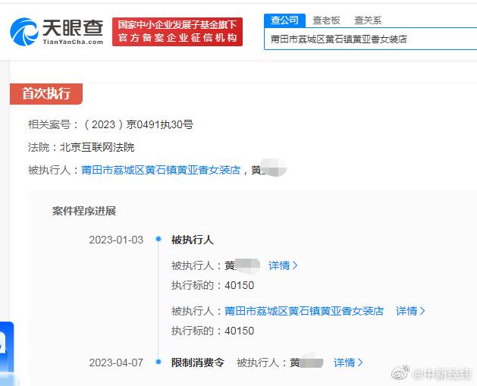This screenshot has height=386, width=477.
Task: Click the date 2023-01-03
Action: pos(116,240)
